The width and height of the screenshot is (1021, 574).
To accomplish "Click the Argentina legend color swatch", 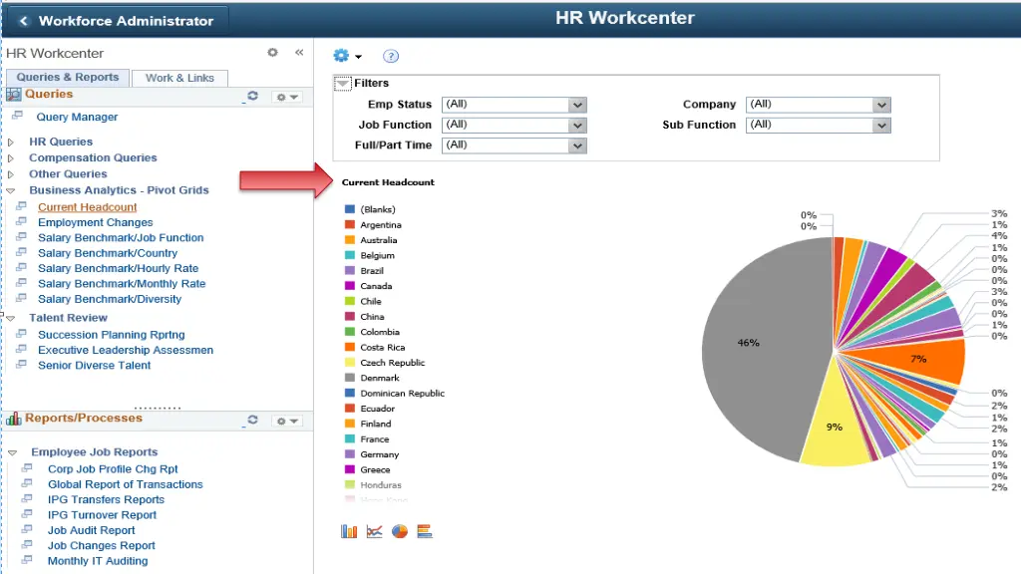I will point(350,224).
